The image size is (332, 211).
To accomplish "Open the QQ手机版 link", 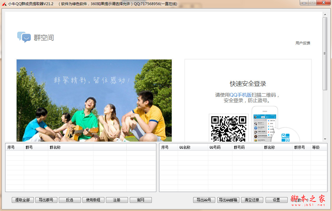I will tap(241, 95).
